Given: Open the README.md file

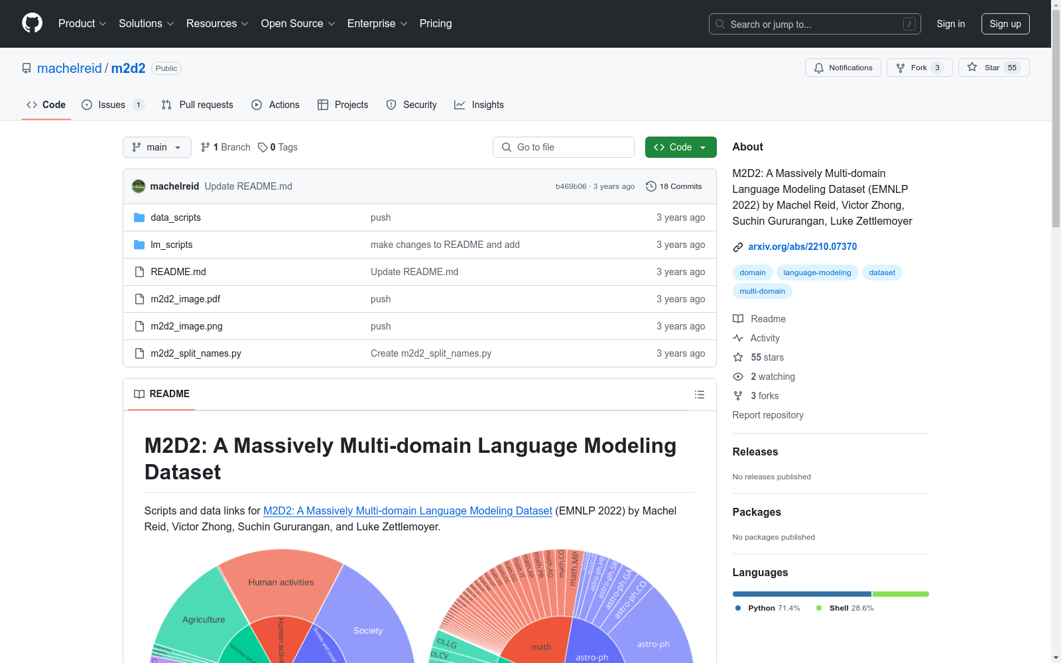Looking at the screenshot, I should pyautogui.click(x=178, y=272).
